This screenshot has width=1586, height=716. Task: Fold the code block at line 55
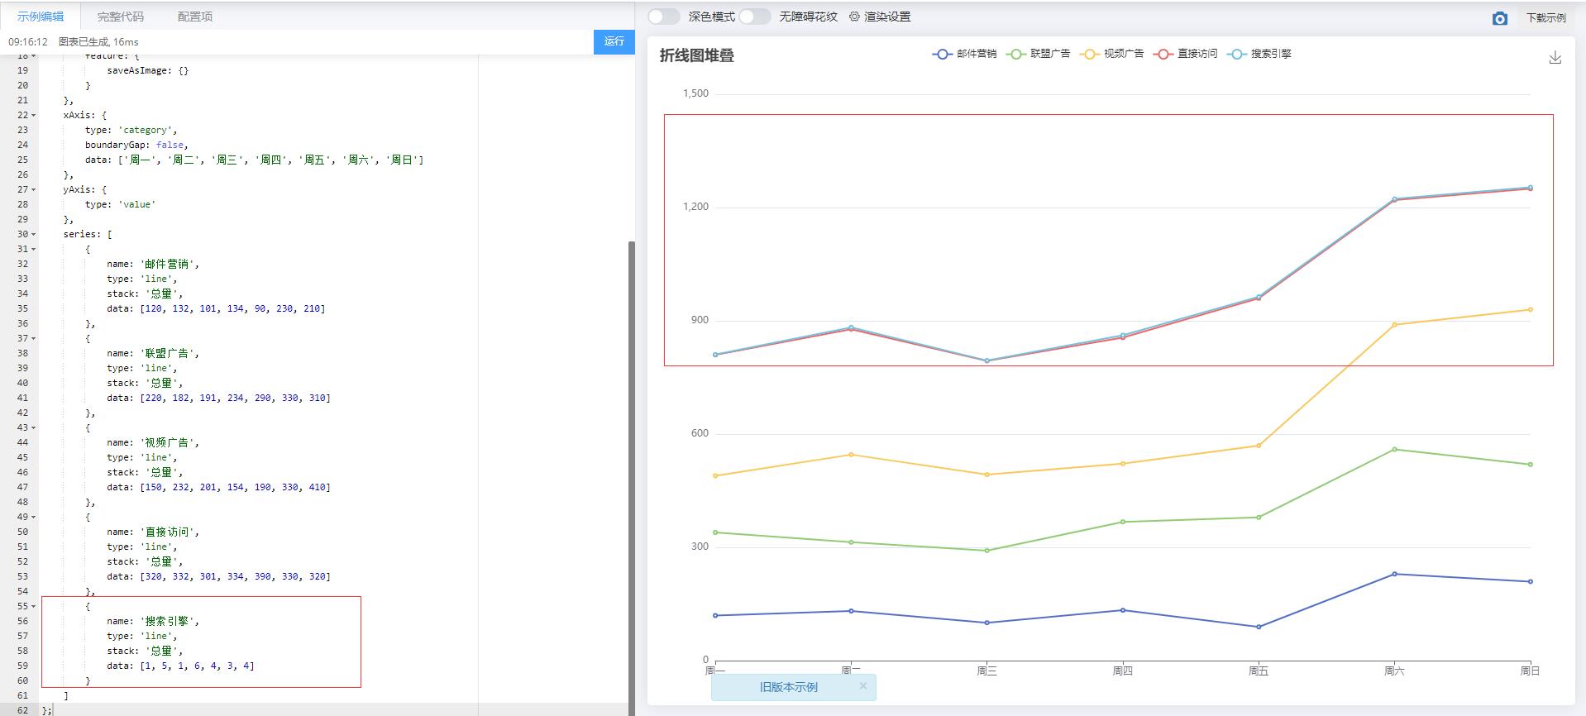coord(34,606)
